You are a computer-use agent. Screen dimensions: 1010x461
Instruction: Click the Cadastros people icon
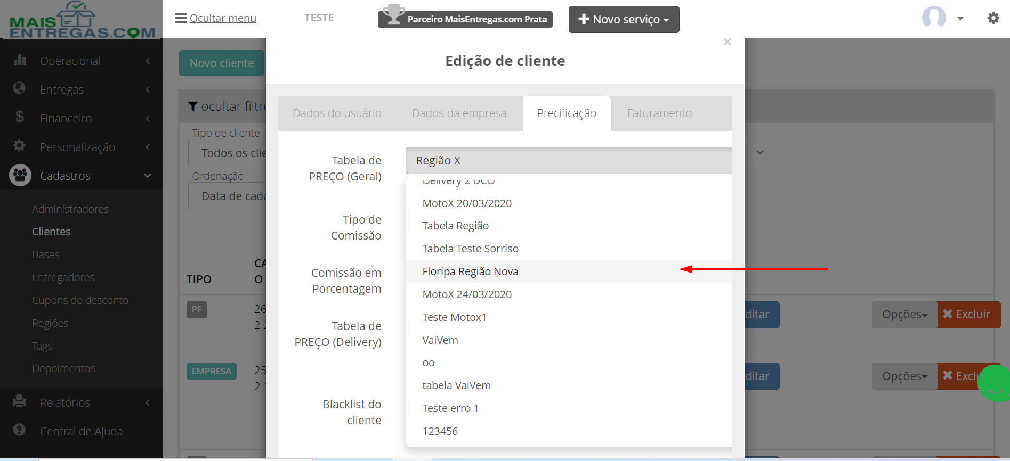pos(20,175)
